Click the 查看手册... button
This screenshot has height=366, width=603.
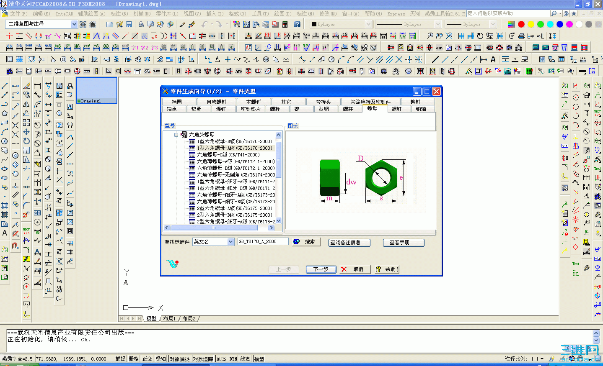point(404,243)
